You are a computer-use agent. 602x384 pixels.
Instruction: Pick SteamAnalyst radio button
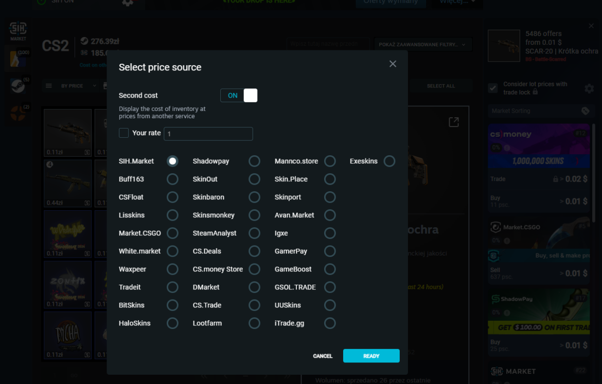(254, 233)
